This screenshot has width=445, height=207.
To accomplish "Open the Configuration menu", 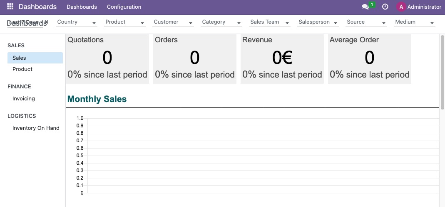I will point(124,7).
